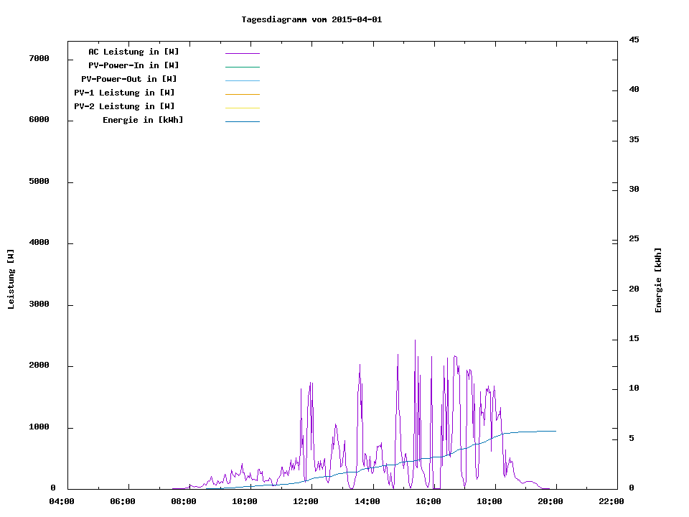Select the 25 tick label on the right axis

click(x=634, y=238)
